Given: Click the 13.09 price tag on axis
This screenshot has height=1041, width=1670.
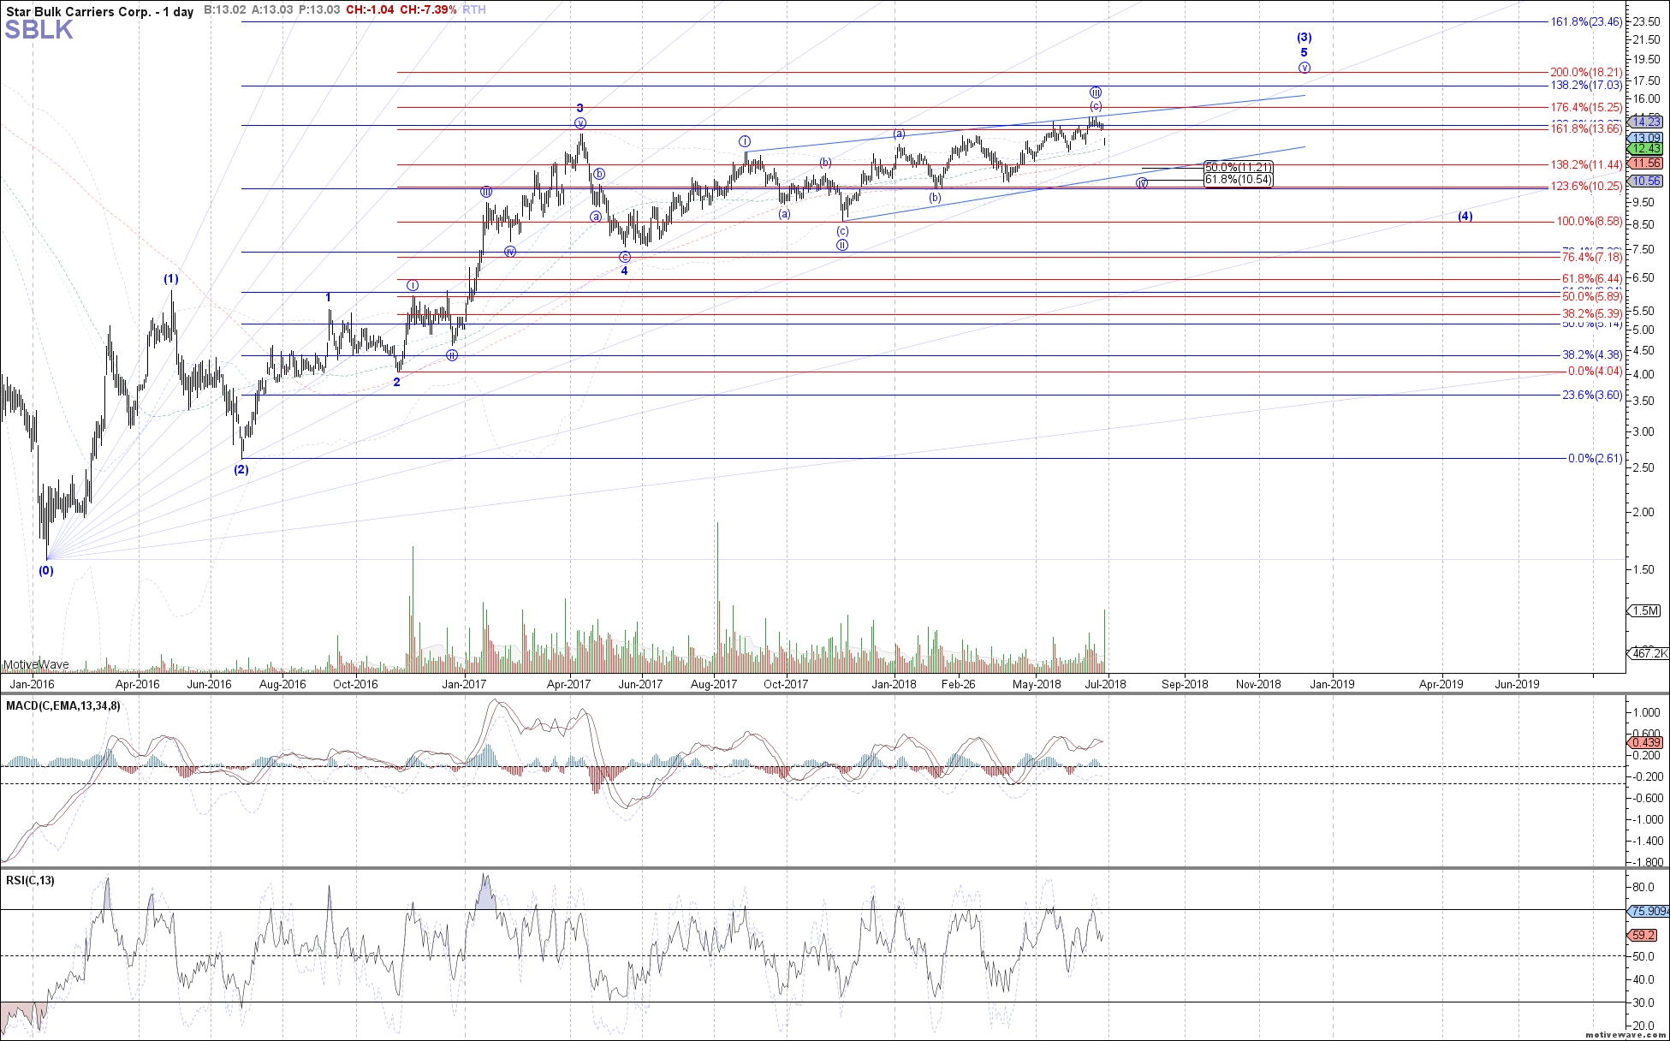Looking at the screenshot, I should pos(1647,138).
